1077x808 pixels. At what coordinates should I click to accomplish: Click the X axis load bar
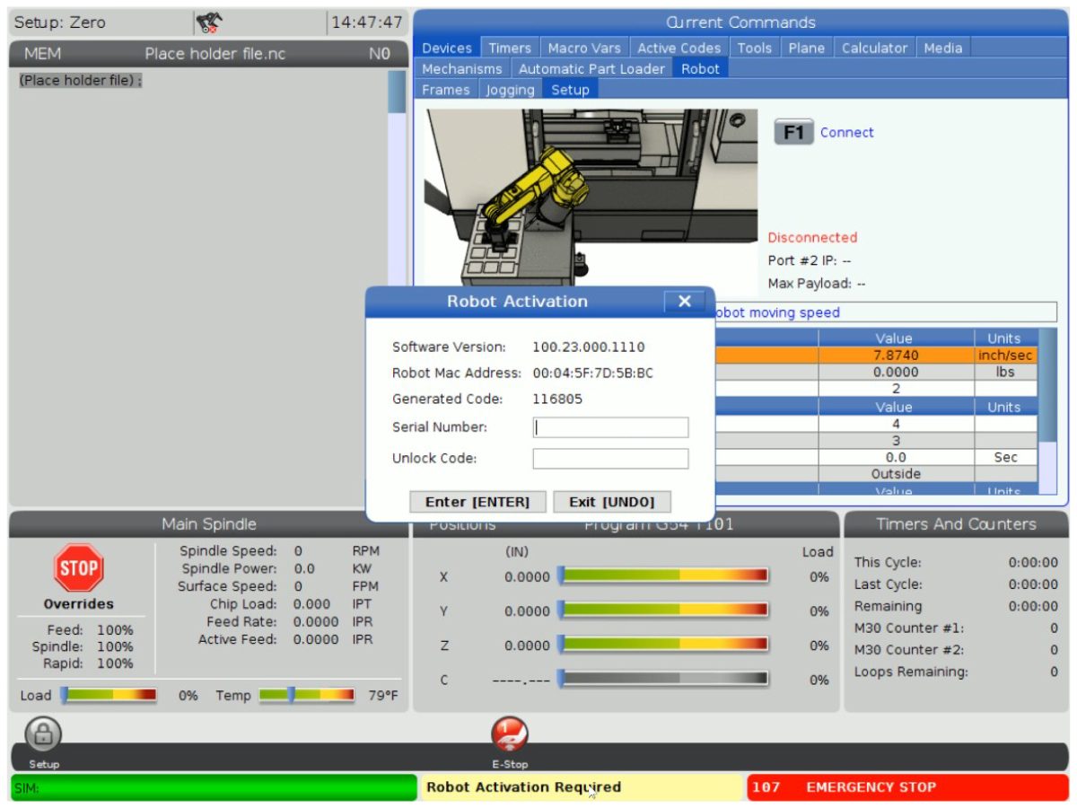pos(664,577)
